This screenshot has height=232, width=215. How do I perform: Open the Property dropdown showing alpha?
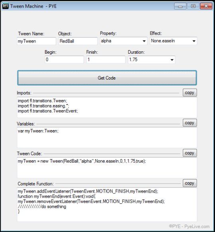coord(124,41)
